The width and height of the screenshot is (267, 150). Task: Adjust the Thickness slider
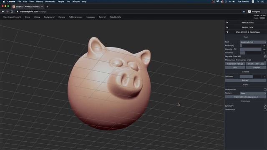(250, 77)
